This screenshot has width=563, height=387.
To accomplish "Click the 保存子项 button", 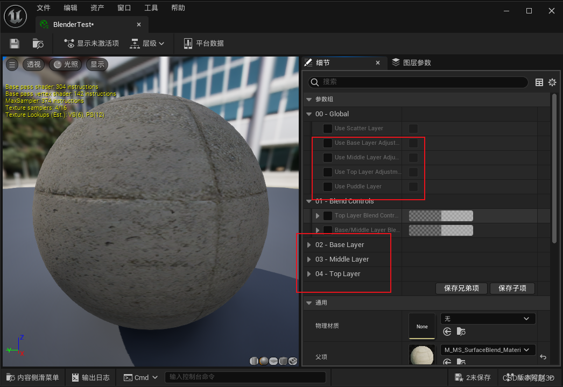I will (x=512, y=289).
